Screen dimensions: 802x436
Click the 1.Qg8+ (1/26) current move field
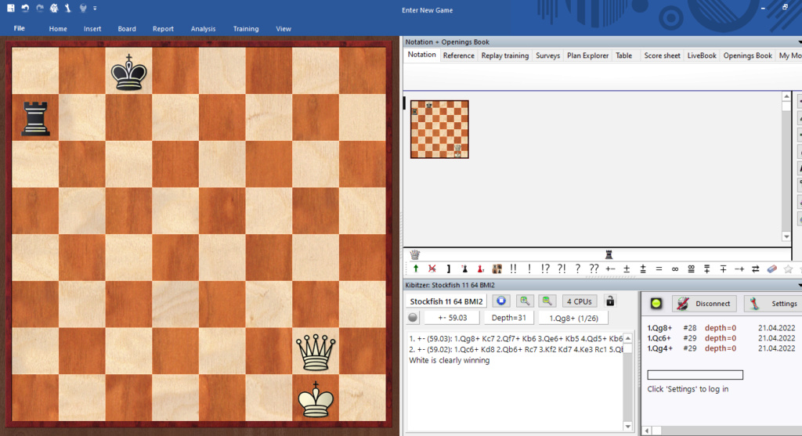[573, 318]
